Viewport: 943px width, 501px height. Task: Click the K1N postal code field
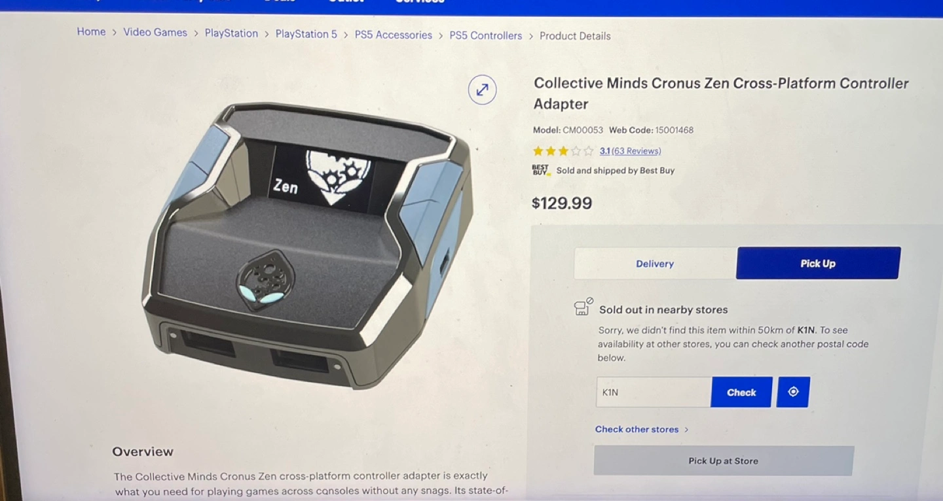point(654,392)
